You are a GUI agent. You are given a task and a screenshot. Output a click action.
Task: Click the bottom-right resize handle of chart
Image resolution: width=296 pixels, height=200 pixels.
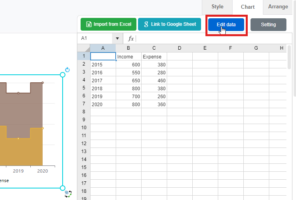tap(62, 188)
